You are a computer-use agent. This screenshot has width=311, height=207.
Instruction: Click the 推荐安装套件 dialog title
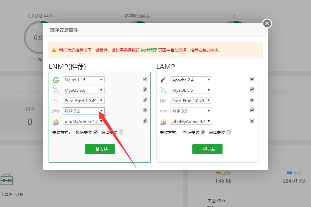coord(64,30)
